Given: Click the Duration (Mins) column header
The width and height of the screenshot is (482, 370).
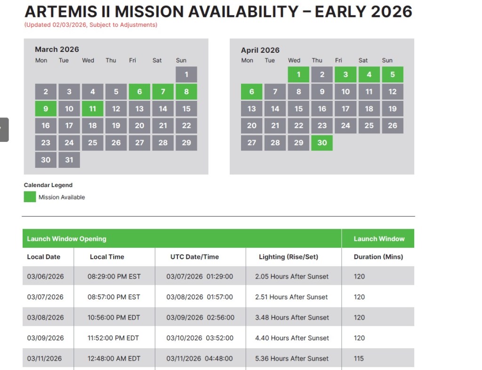Looking at the screenshot, I should (378, 257).
